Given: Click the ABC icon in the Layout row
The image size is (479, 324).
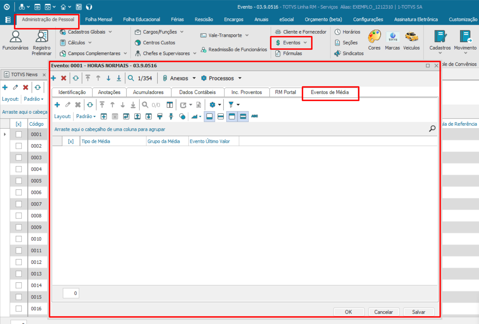Looking at the screenshot, I should (x=255, y=116).
